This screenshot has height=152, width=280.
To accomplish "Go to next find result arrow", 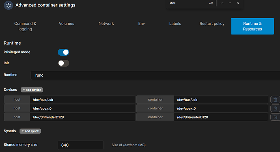I will click(230, 3).
